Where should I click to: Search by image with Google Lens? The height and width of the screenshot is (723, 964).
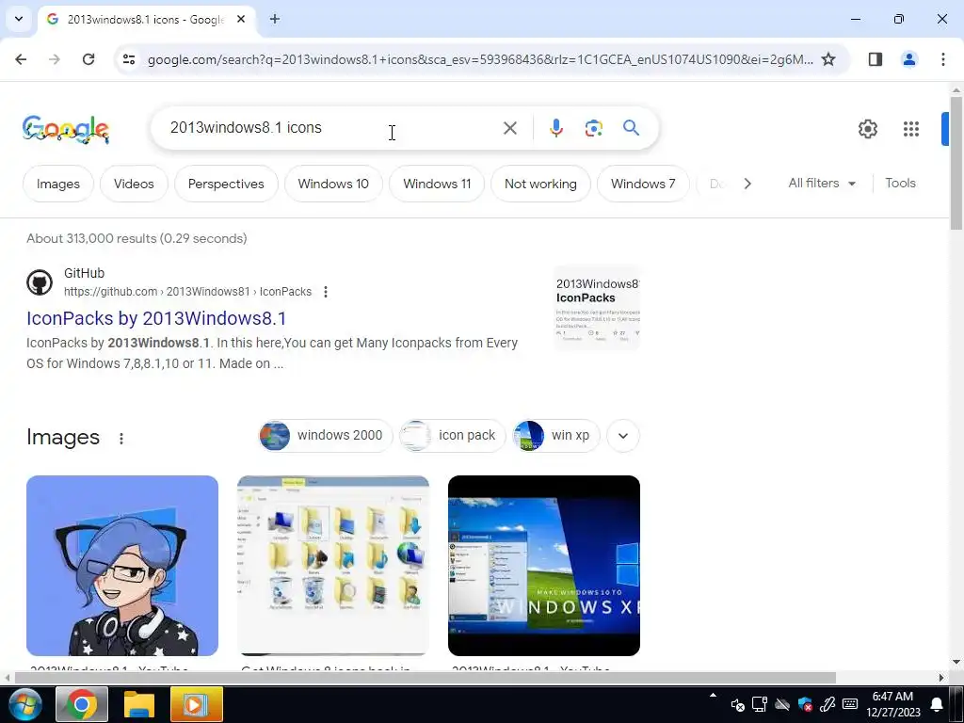coord(593,128)
